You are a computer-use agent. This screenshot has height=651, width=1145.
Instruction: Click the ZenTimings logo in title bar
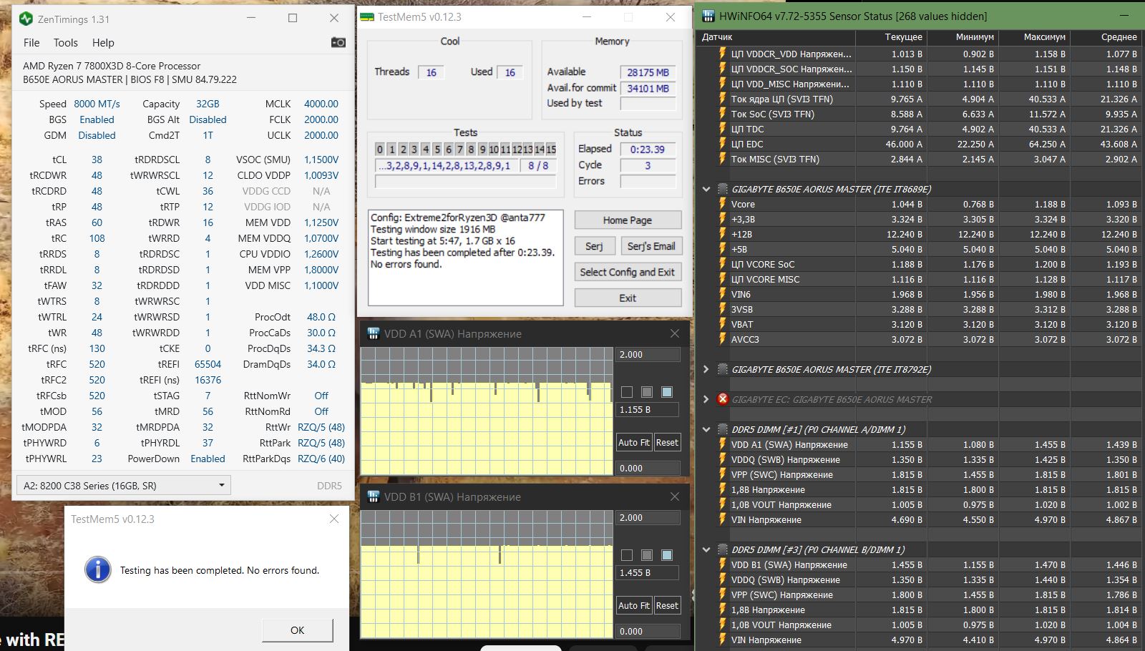26,19
